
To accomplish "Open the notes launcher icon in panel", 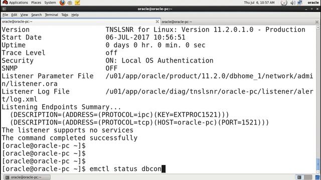I will 77,2.
